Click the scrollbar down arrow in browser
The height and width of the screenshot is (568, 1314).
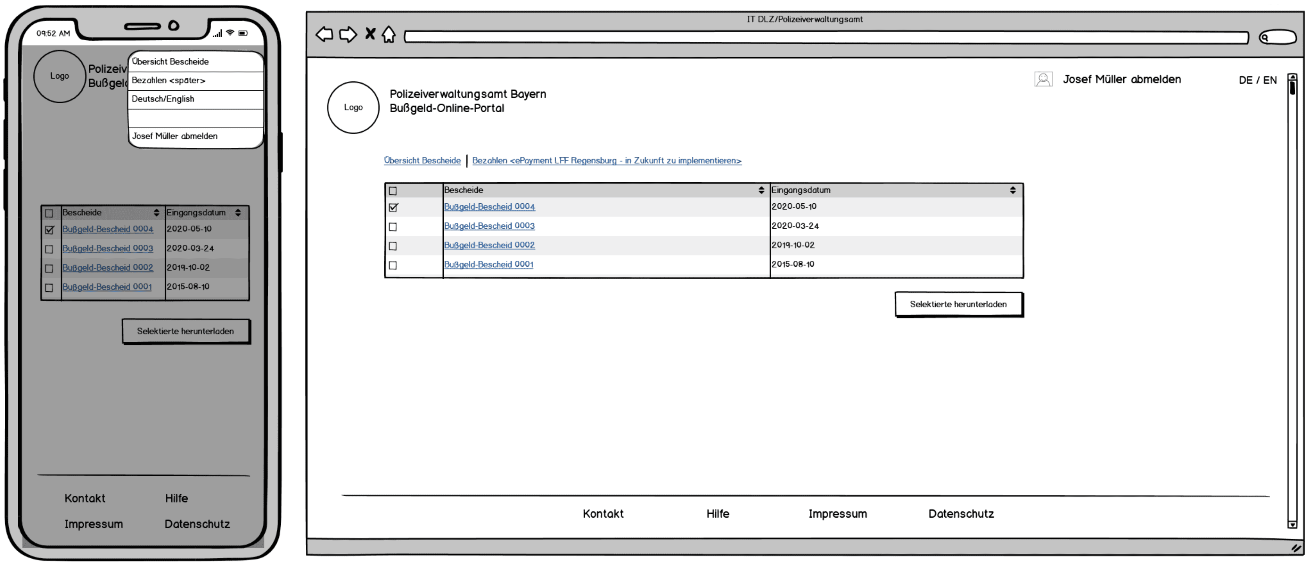pyautogui.click(x=1292, y=525)
